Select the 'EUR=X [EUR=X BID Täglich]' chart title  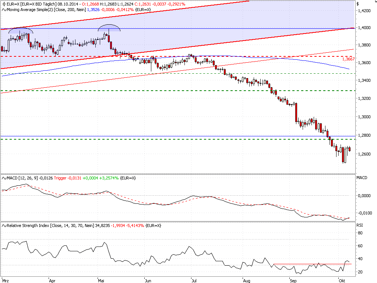(32, 4)
